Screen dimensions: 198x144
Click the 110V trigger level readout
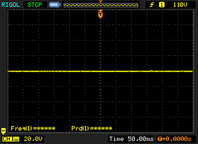pyautogui.click(x=180, y=5)
